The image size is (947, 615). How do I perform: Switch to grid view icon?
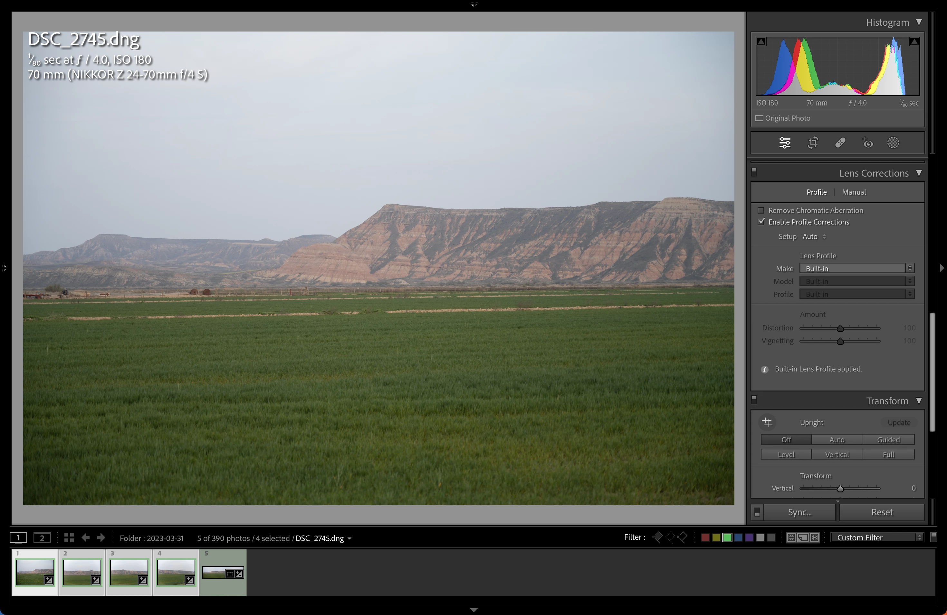click(69, 537)
